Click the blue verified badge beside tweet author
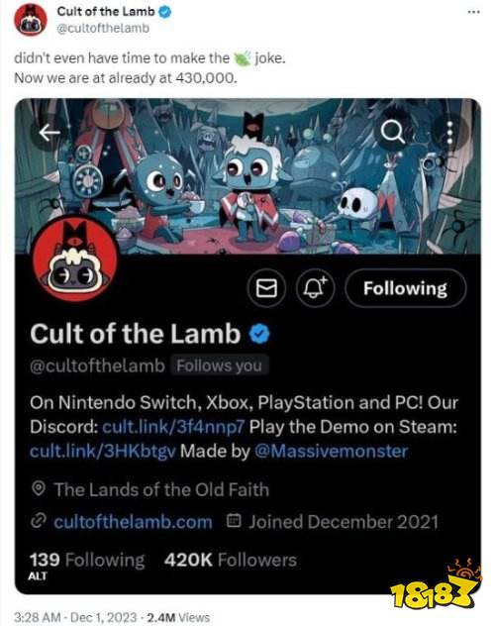Image resolution: width=495 pixels, height=626 pixels. point(165,12)
